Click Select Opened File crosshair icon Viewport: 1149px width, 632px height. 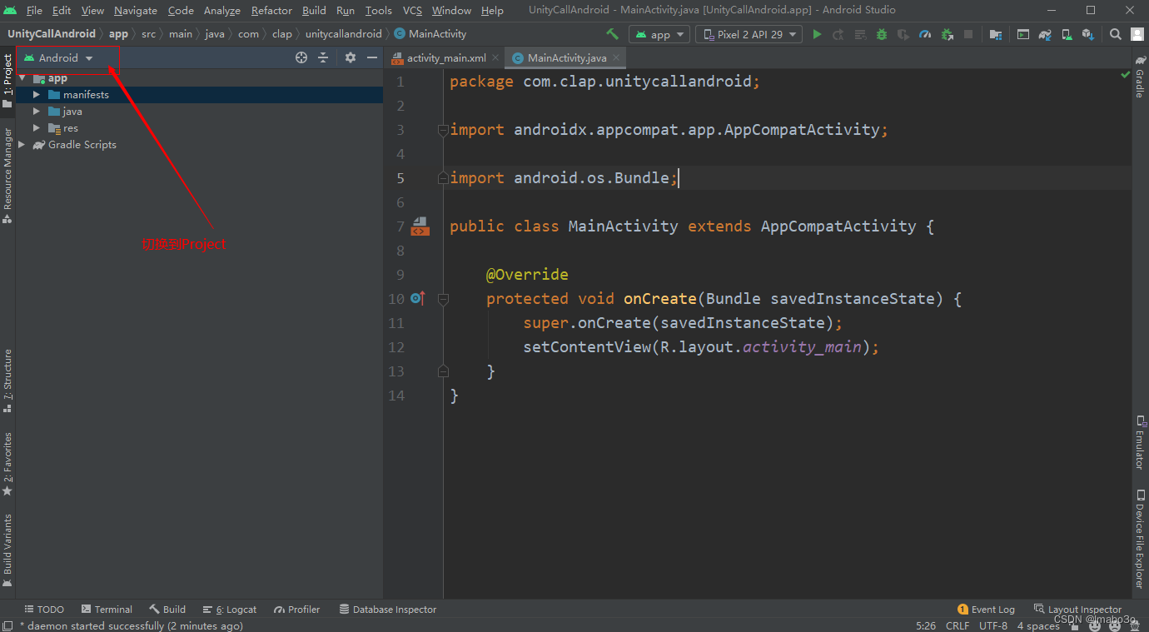301,57
